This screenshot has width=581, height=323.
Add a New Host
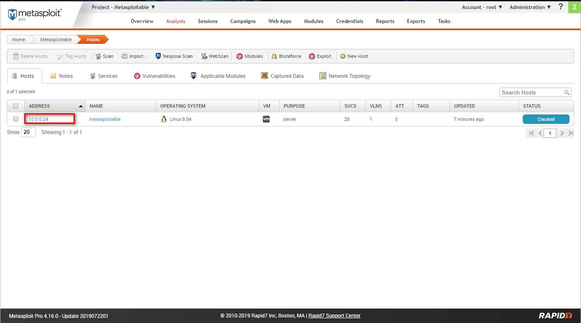[354, 56]
